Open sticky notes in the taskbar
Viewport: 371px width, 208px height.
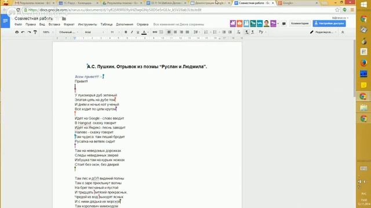click(363, 85)
